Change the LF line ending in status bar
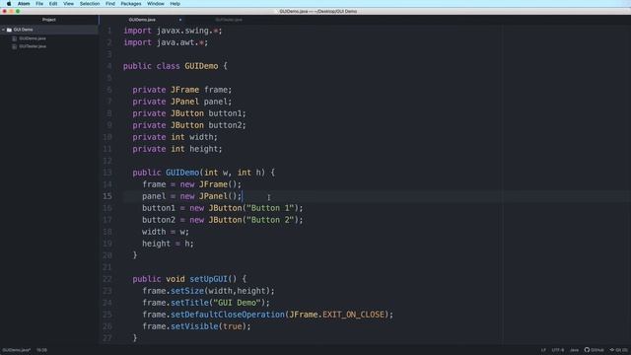This screenshot has width=631, height=355. coord(543,350)
